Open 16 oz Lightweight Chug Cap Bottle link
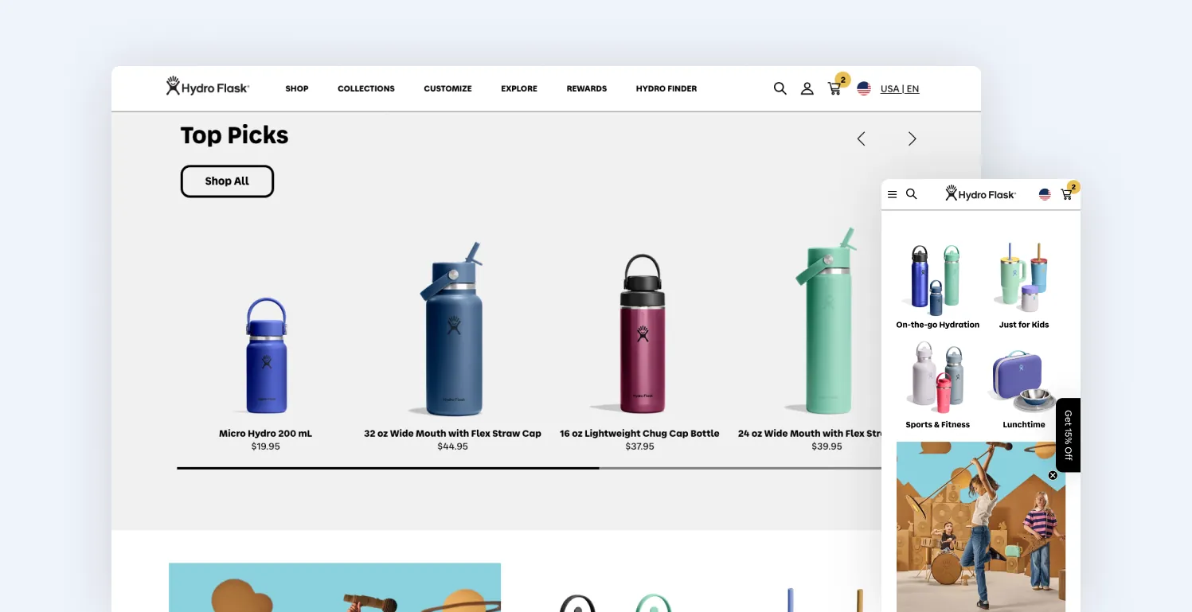The image size is (1192, 612). (x=639, y=434)
